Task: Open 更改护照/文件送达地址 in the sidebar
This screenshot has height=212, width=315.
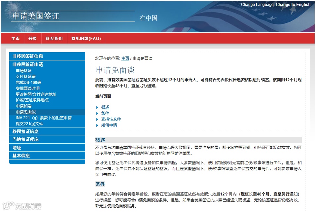Action: click(36, 94)
